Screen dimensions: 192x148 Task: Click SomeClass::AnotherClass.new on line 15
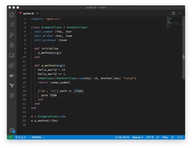(61, 78)
